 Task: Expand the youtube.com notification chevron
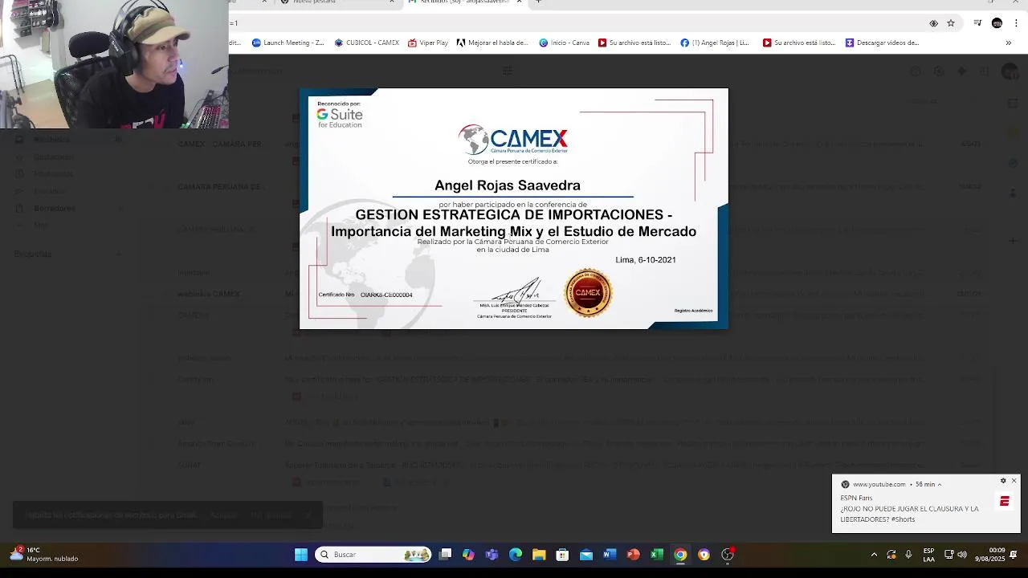point(940,484)
